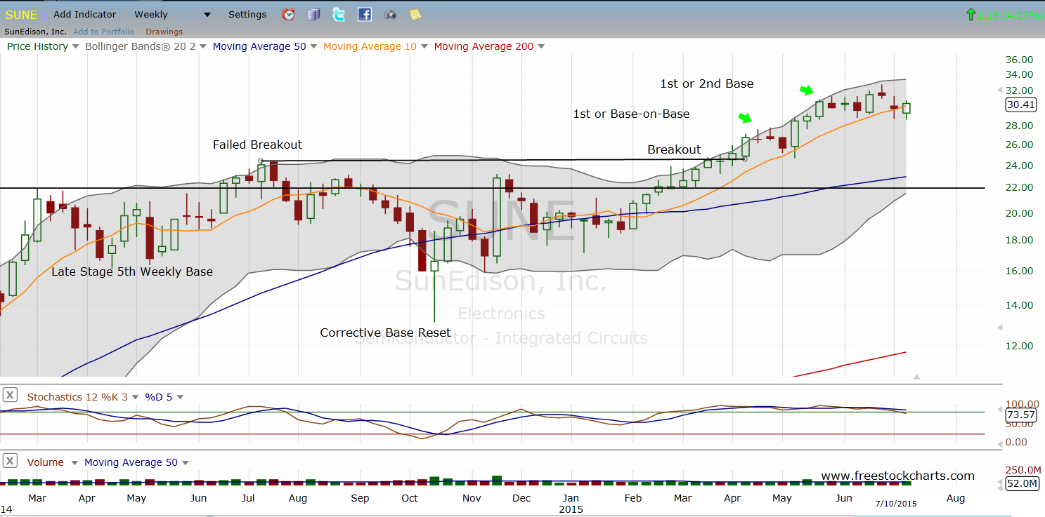Click the volume value label 52.0M
This screenshot has height=517, width=1045.
[1021, 483]
